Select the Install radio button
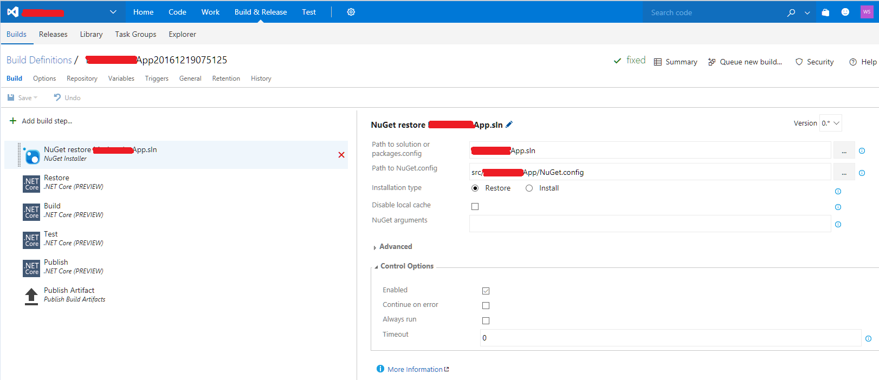This screenshot has width=879, height=380. click(x=529, y=188)
